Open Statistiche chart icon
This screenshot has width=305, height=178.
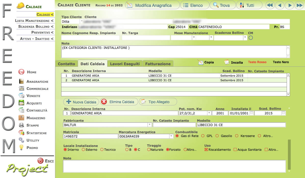[x=21, y=133]
